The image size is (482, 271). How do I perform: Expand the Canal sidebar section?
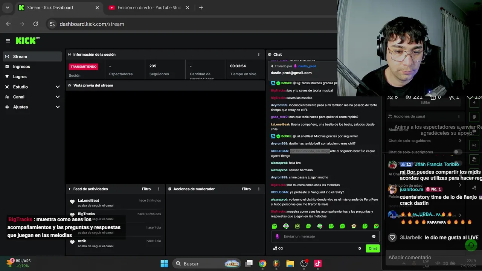[32, 97]
